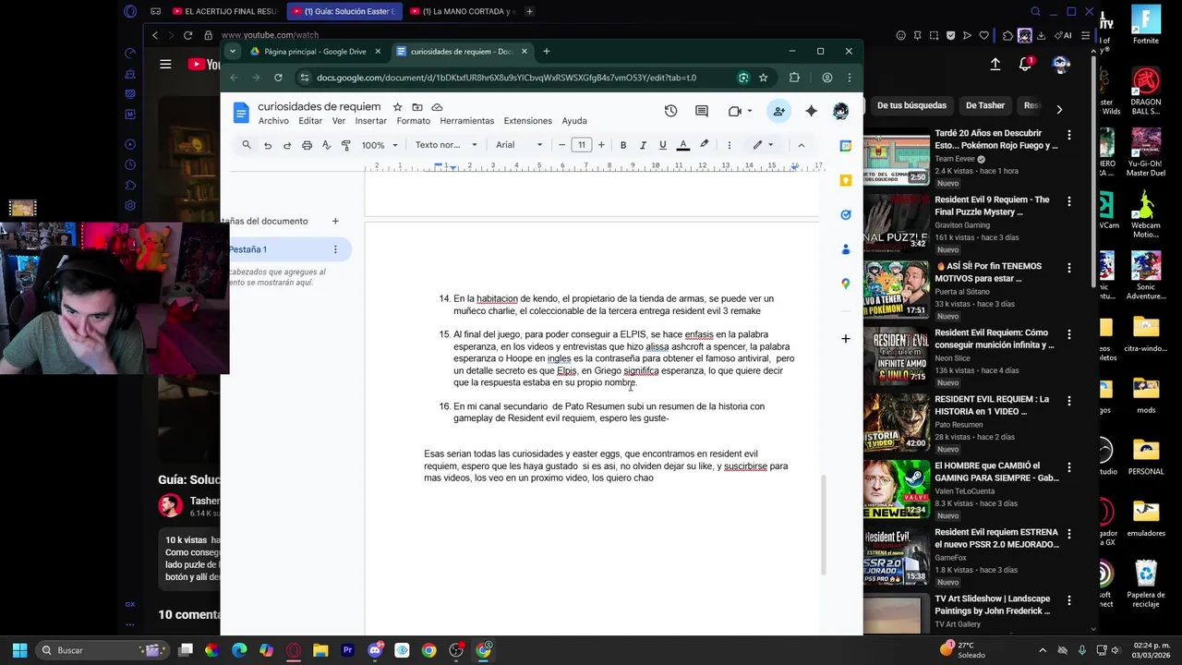The height and width of the screenshot is (665, 1182).
Task: Click the redo arrow in Docs toolbar
Action: (x=287, y=145)
